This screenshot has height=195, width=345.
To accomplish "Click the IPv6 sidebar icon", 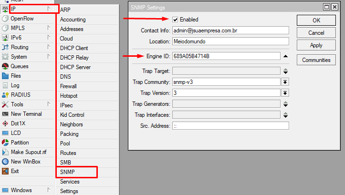I will pos(5,38).
